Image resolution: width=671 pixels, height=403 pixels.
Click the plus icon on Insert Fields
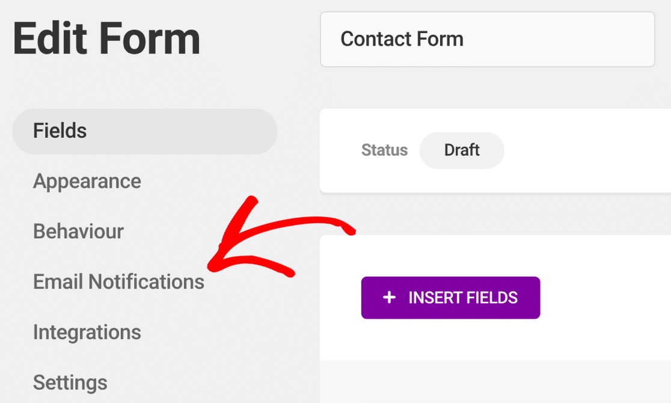tap(391, 297)
